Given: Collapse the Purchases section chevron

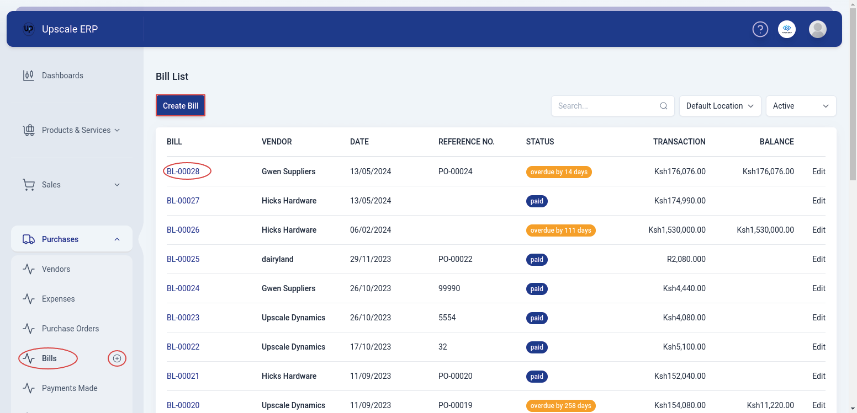Looking at the screenshot, I should pos(117,239).
